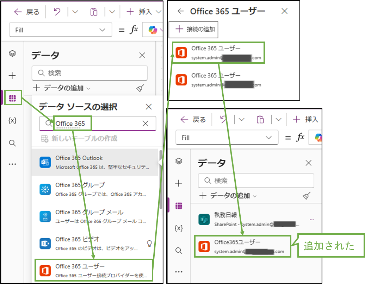
Task: Select the Office 365 グループ connector
Action: click(95, 189)
